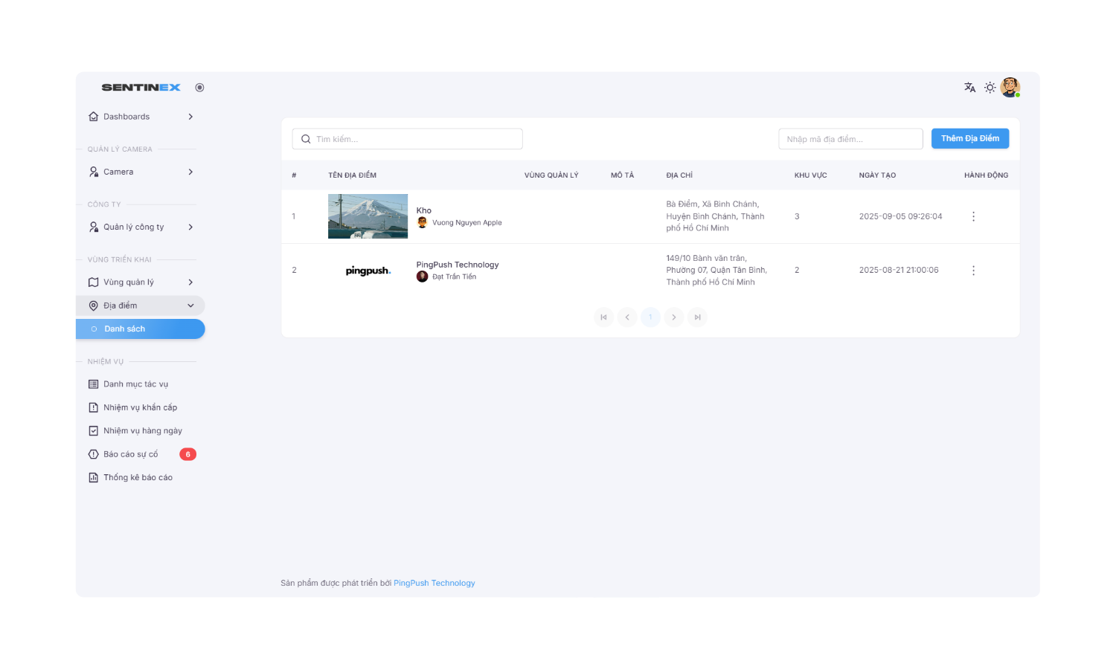The height and width of the screenshot is (669, 1116).
Task: Select the Danh sách submenu item
Action: (140, 329)
